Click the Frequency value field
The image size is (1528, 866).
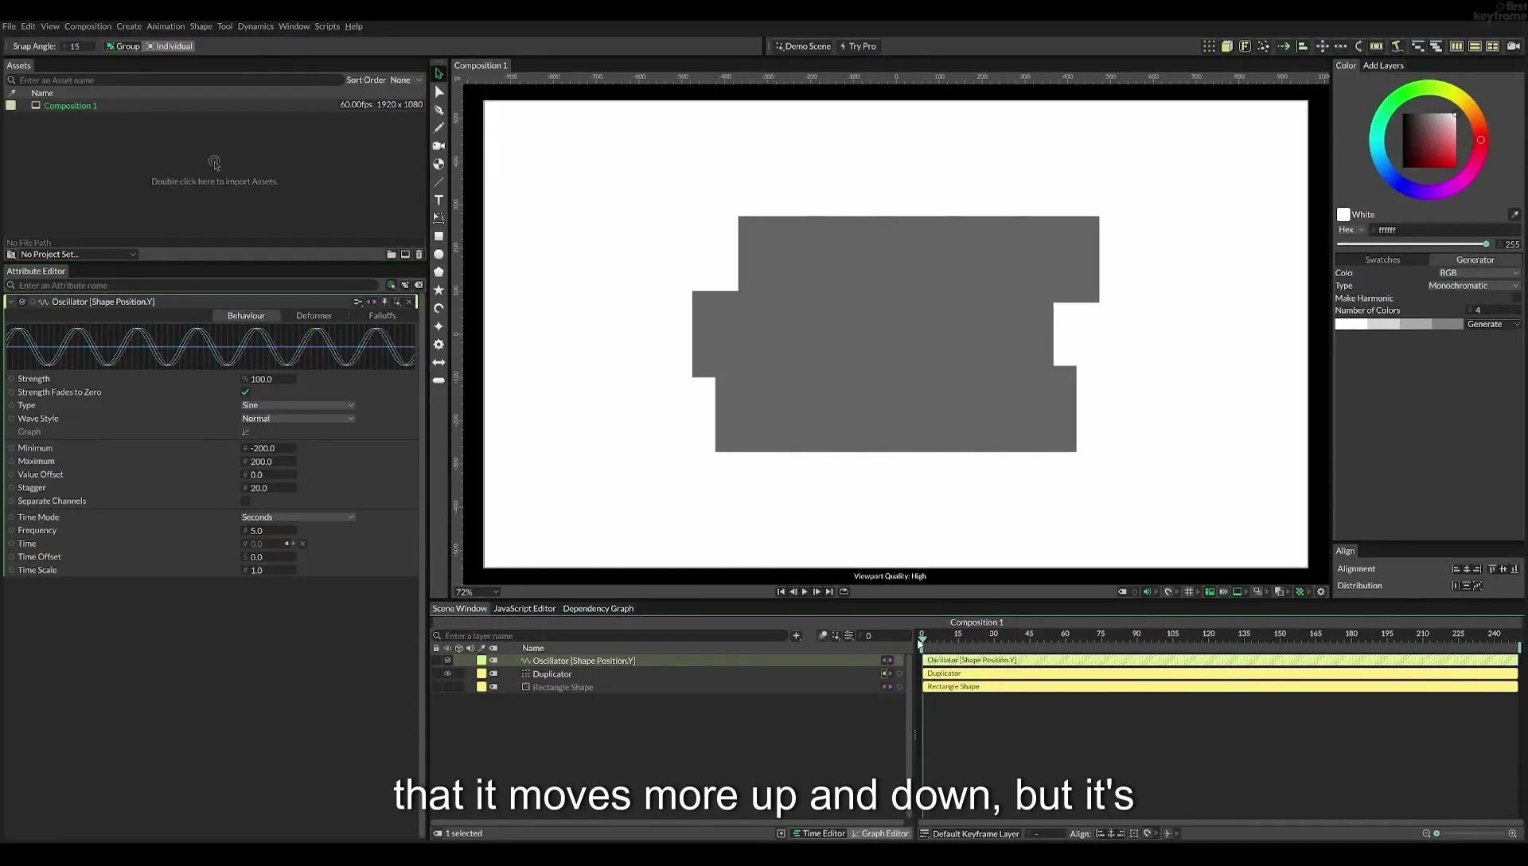(269, 531)
